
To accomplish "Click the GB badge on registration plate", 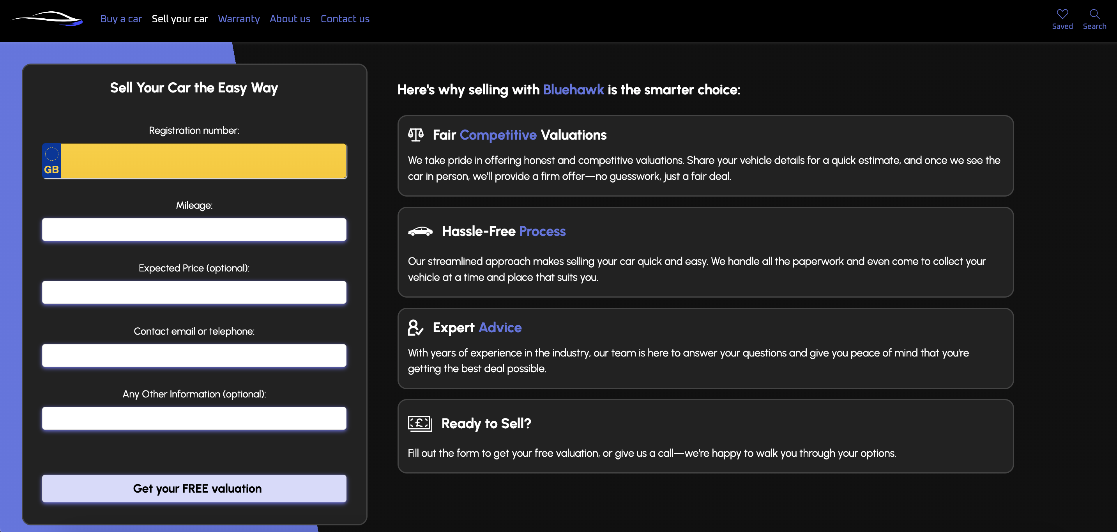I will (x=51, y=161).
